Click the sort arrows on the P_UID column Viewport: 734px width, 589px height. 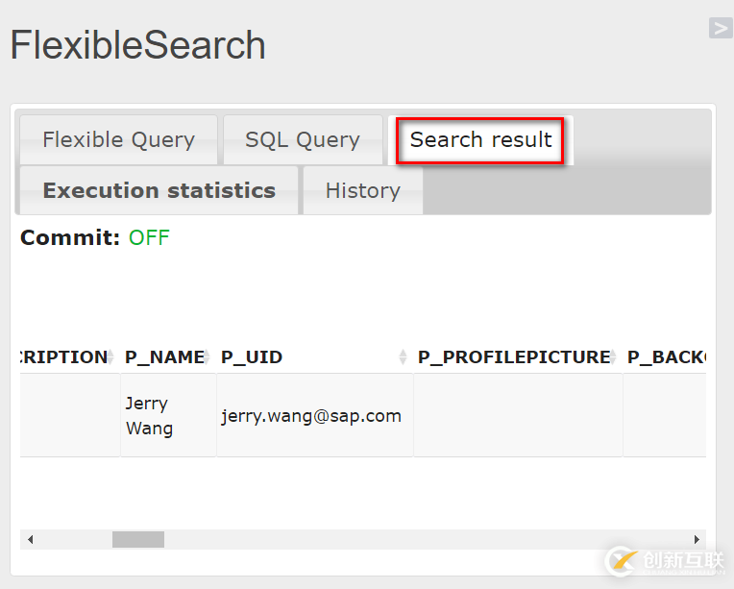(x=404, y=357)
